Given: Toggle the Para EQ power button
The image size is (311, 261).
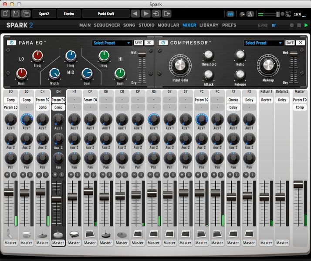Looking at the screenshot, I should point(11,43).
